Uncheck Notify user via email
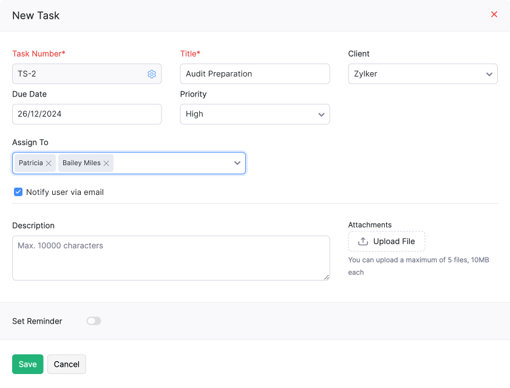510x388 pixels. (18, 191)
